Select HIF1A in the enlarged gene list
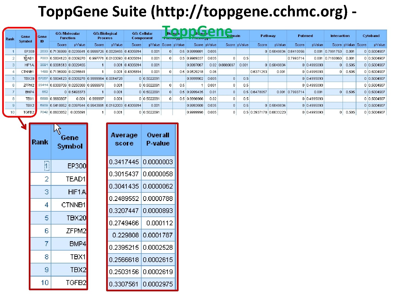The width and height of the screenshot is (395, 296). (x=77, y=192)
